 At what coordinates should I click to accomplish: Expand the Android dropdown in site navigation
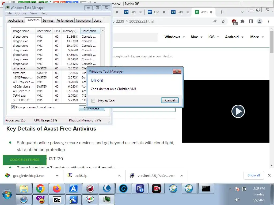[x=234, y=37]
